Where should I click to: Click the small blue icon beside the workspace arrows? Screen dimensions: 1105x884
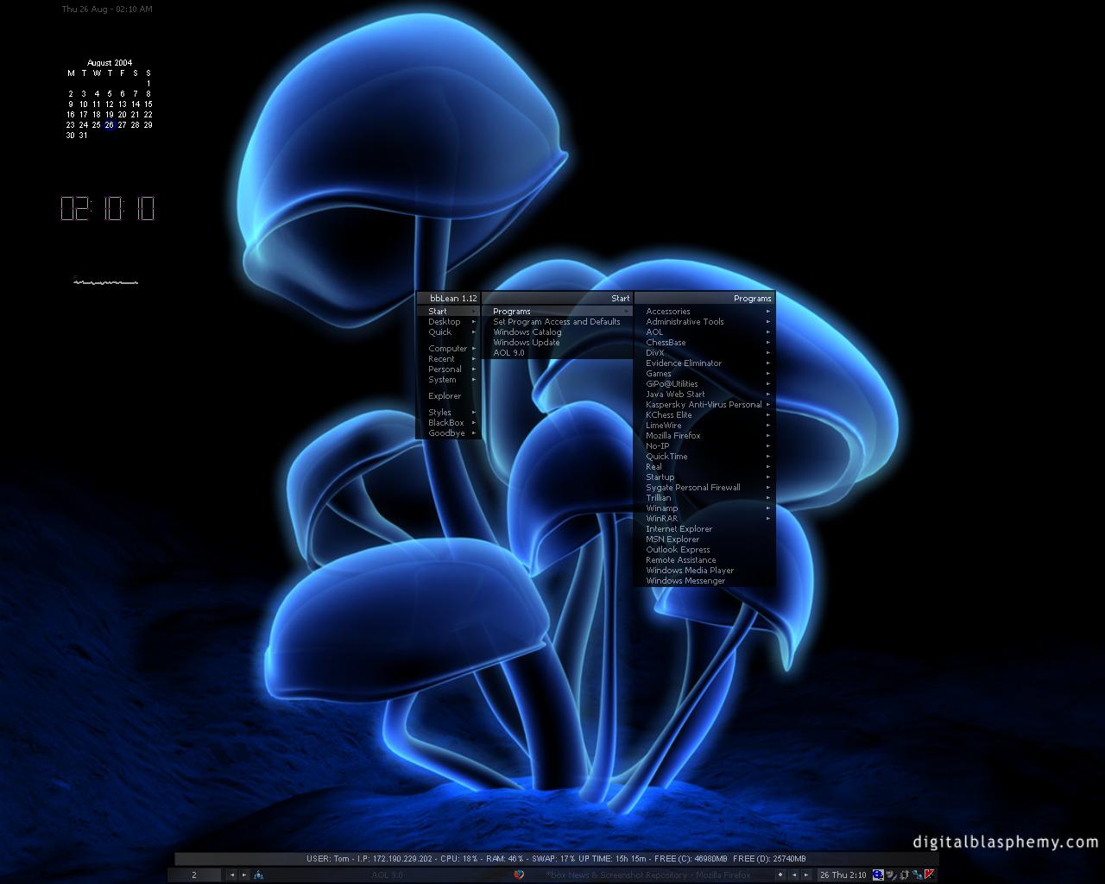(259, 875)
